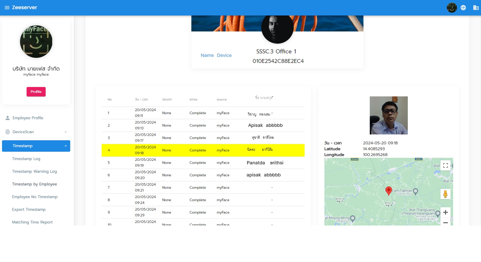The width and height of the screenshot is (481, 262).
Task: Open Timestamp Log submenu
Action: pyautogui.click(x=26, y=159)
